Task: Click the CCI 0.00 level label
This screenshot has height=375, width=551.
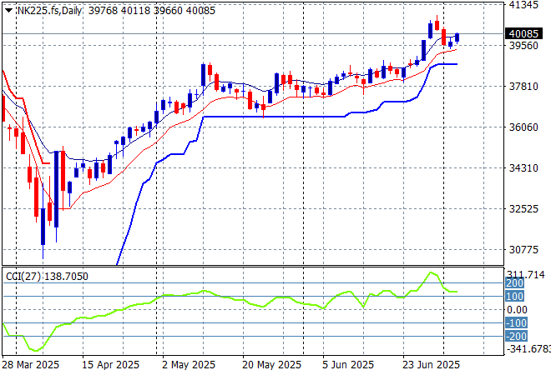Action: click(518, 309)
